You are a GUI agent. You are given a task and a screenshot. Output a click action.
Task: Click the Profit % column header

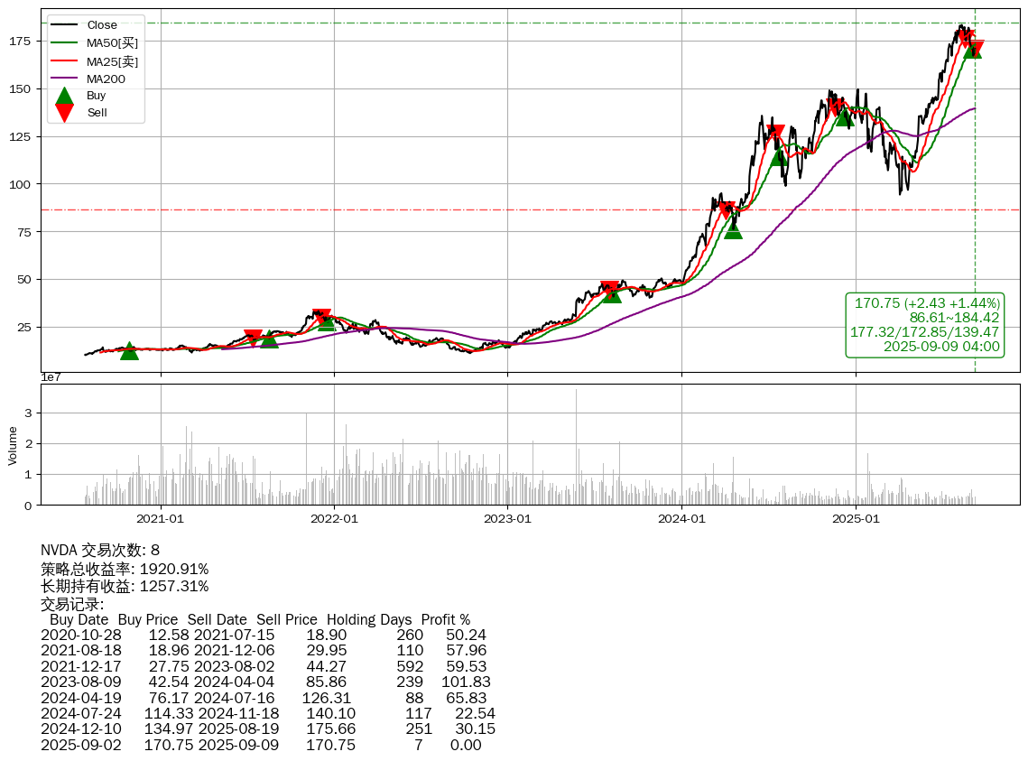pos(446,620)
